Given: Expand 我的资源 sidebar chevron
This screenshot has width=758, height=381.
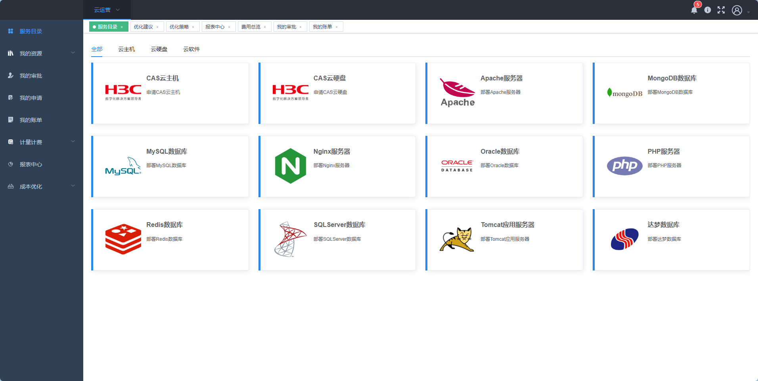Looking at the screenshot, I should [73, 53].
